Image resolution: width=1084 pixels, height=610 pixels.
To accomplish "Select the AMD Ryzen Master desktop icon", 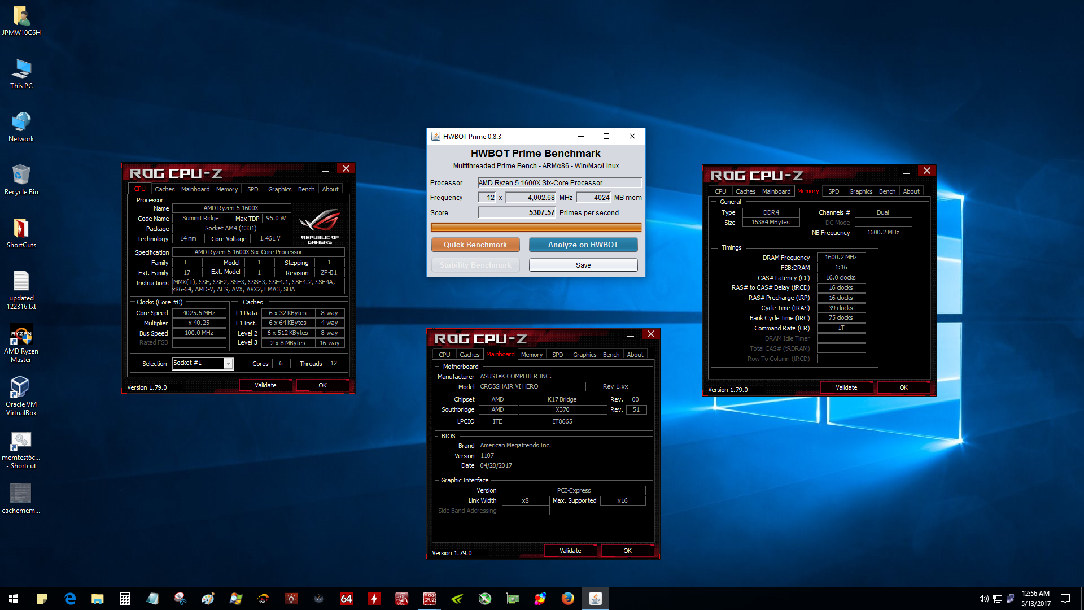I will pyautogui.click(x=21, y=343).
